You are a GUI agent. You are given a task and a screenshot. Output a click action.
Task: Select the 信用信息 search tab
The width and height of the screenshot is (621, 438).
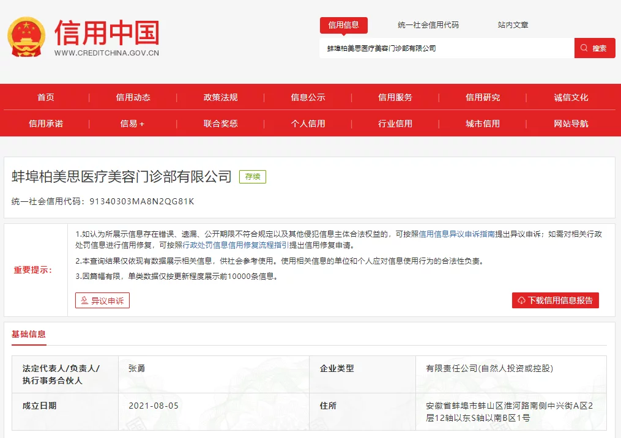343,25
